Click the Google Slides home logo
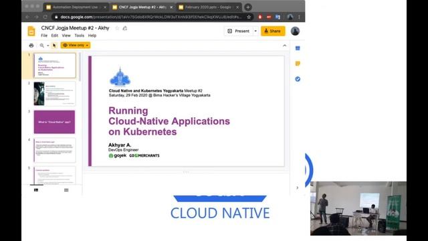 pyautogui.click(x=31, y=31)
